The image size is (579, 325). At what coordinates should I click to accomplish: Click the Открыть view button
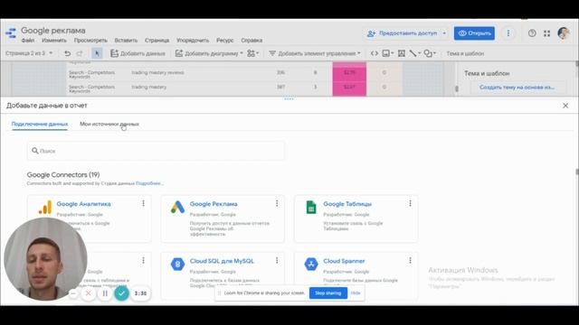[x=474, y=33]
